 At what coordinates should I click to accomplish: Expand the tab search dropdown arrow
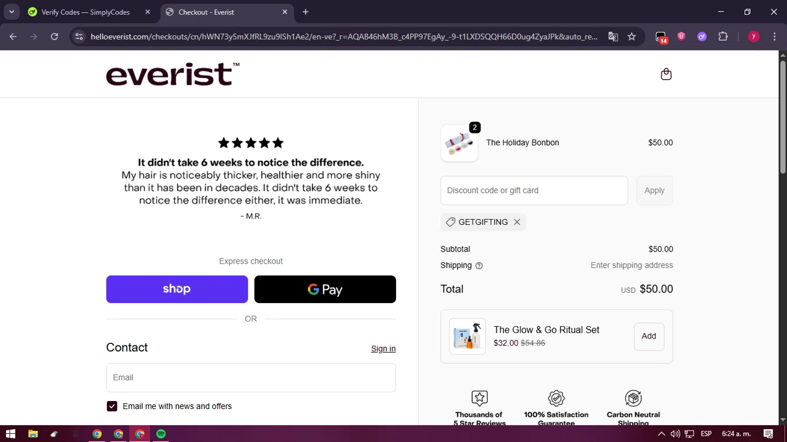[x=12, y=12]
